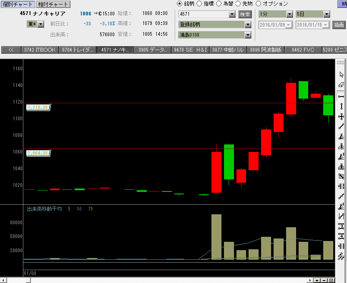Select the 指標 radio button
347x283 pixels.
199,4
